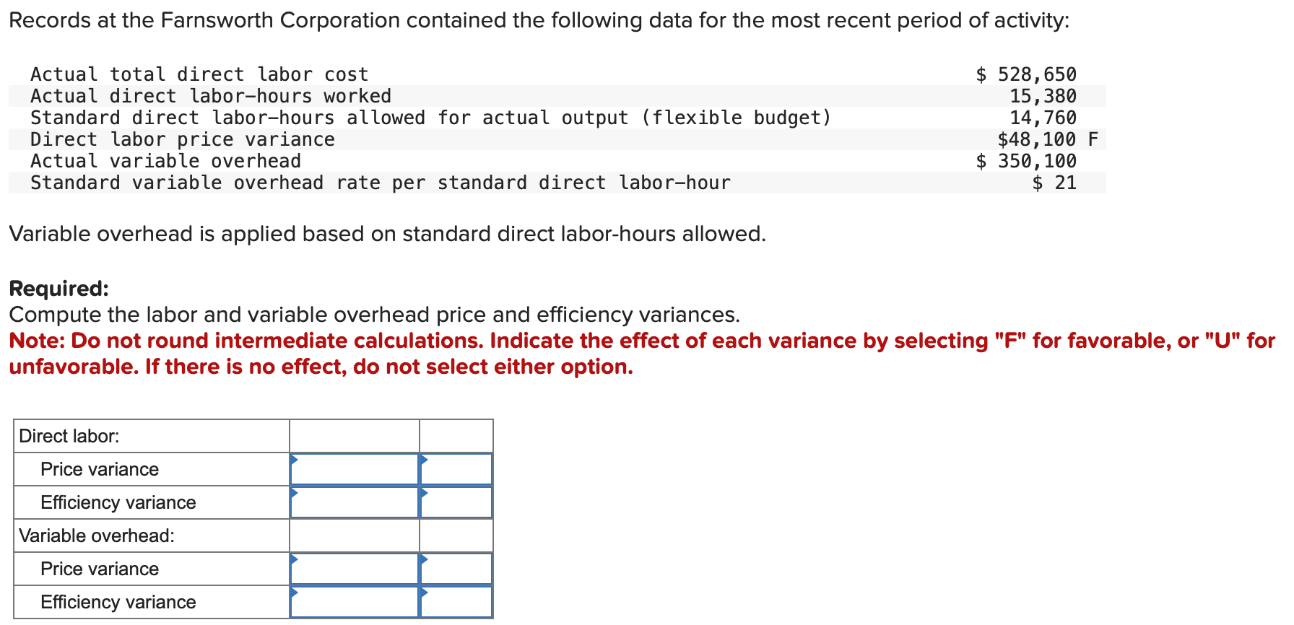Click the blue triangle on overhead price variance cell
Screen dimensions: 1294x625
[293, 560]
